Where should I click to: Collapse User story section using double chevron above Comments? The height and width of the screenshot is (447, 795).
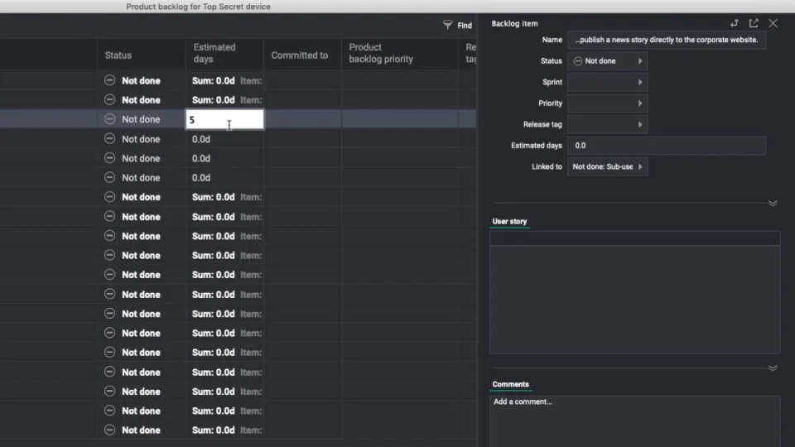[773, 368]
